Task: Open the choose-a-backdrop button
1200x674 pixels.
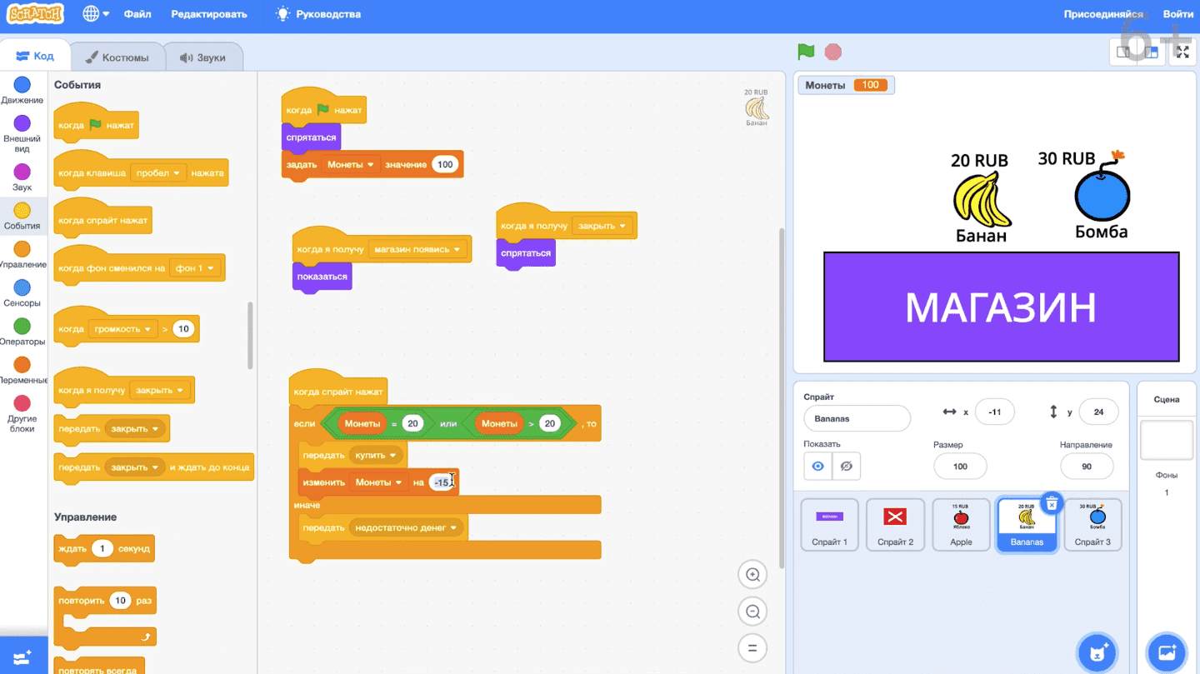Action: point(1167,652)
